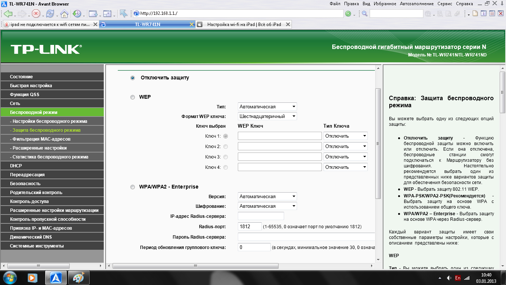The width and height of the screenshot is (506, 285).
Task: Switch to the 'Настройка wi-fi на iPad' tab
Action: click(244, 24)
